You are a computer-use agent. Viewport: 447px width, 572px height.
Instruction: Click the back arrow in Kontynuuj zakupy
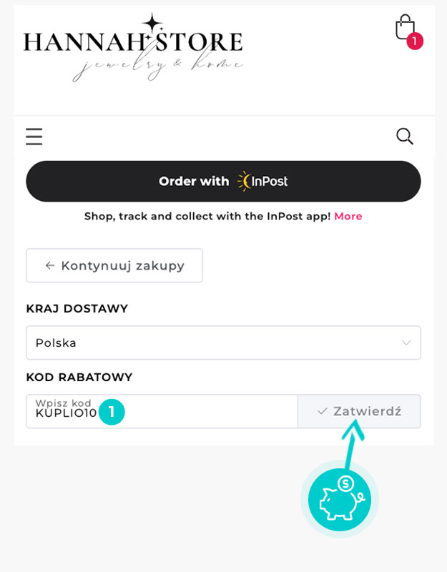pos(49,265)
